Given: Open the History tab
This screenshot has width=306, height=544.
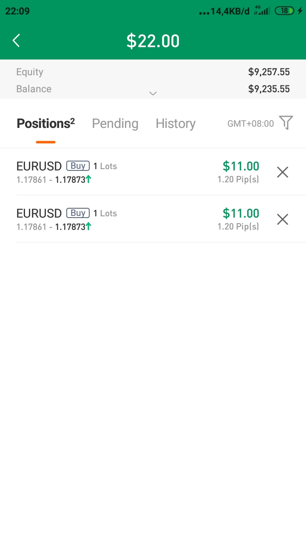Looking at the screenshot, I should 176,124.
